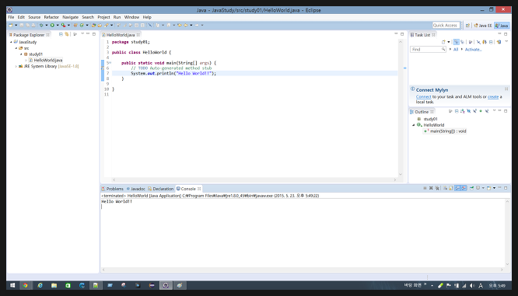Open File Explorer from the taskbar
Image resolution: width=518 pixels, height=296 pixels.
click(54, 285)
